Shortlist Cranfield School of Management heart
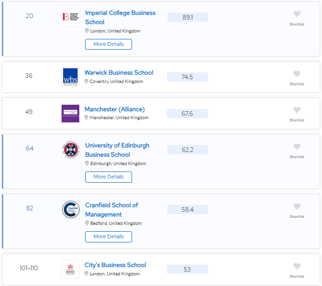Viewport: 322px width, 286px height. [x=297, y=207]
